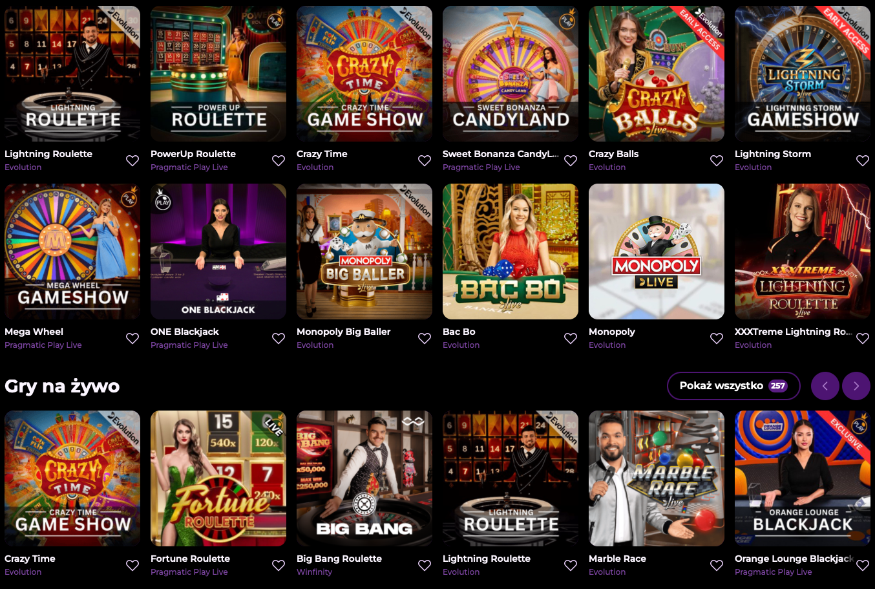Image resolution: width=875 pixels, height=589 pixels.
Task: Toggle the heart next to PowerUp Roulette
Action: tap(279, 161)
